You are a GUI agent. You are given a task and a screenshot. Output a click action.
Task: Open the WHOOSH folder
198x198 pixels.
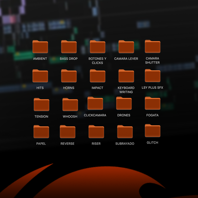(70, 105)
